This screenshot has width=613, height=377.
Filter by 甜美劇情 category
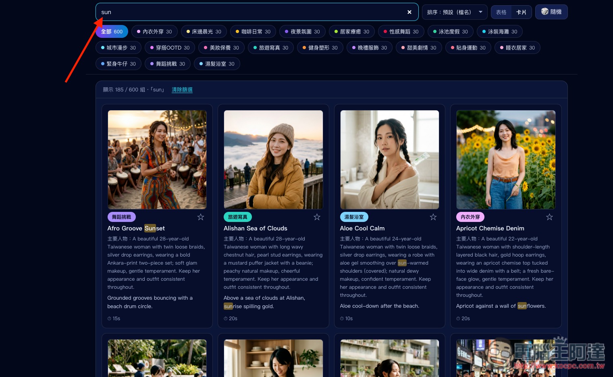point(419,48)
